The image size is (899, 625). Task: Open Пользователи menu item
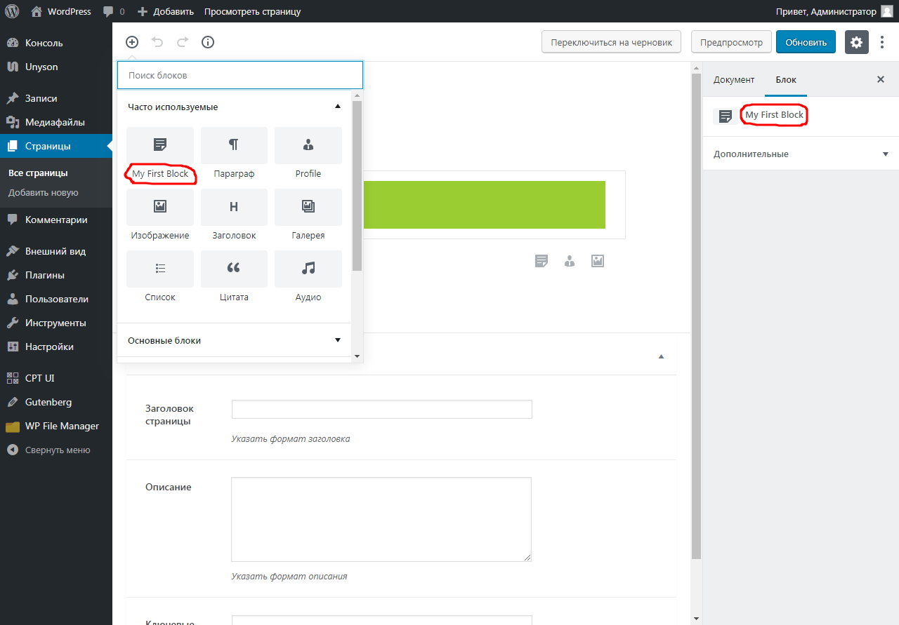(56, 299)
